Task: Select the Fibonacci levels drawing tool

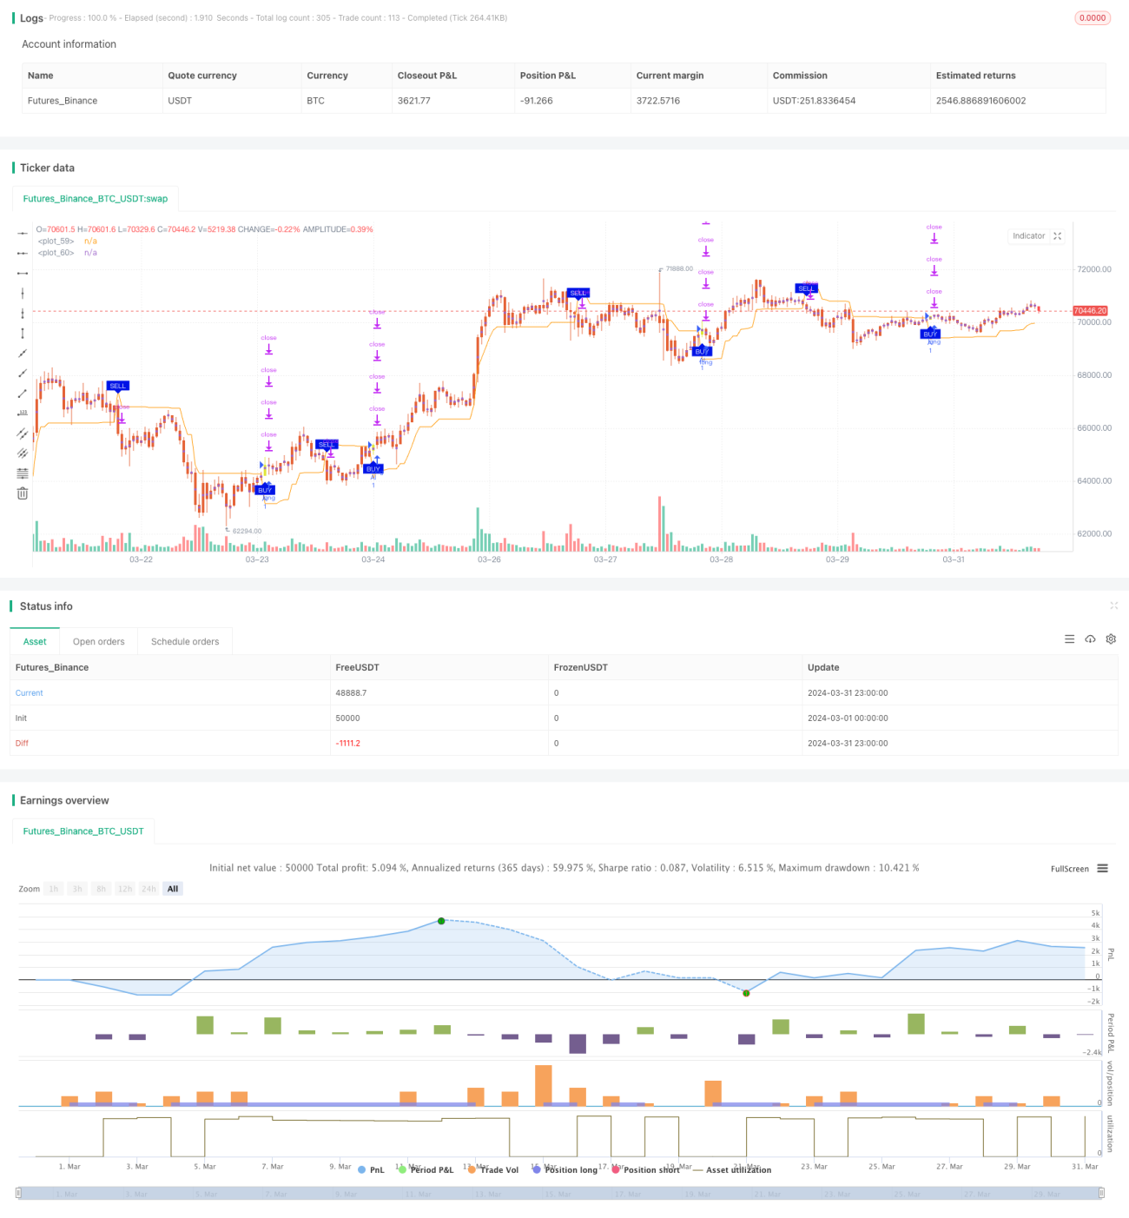Action: [x=23, y=473]
